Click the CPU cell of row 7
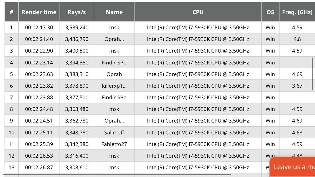Viewport: 315px width, 177px height. point(198,97)
